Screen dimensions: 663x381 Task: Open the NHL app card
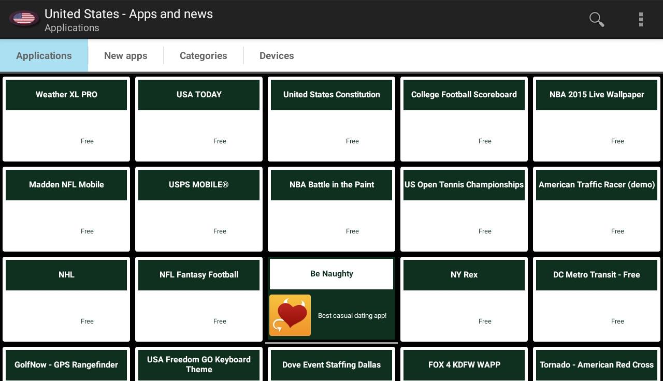coord(66,299)
